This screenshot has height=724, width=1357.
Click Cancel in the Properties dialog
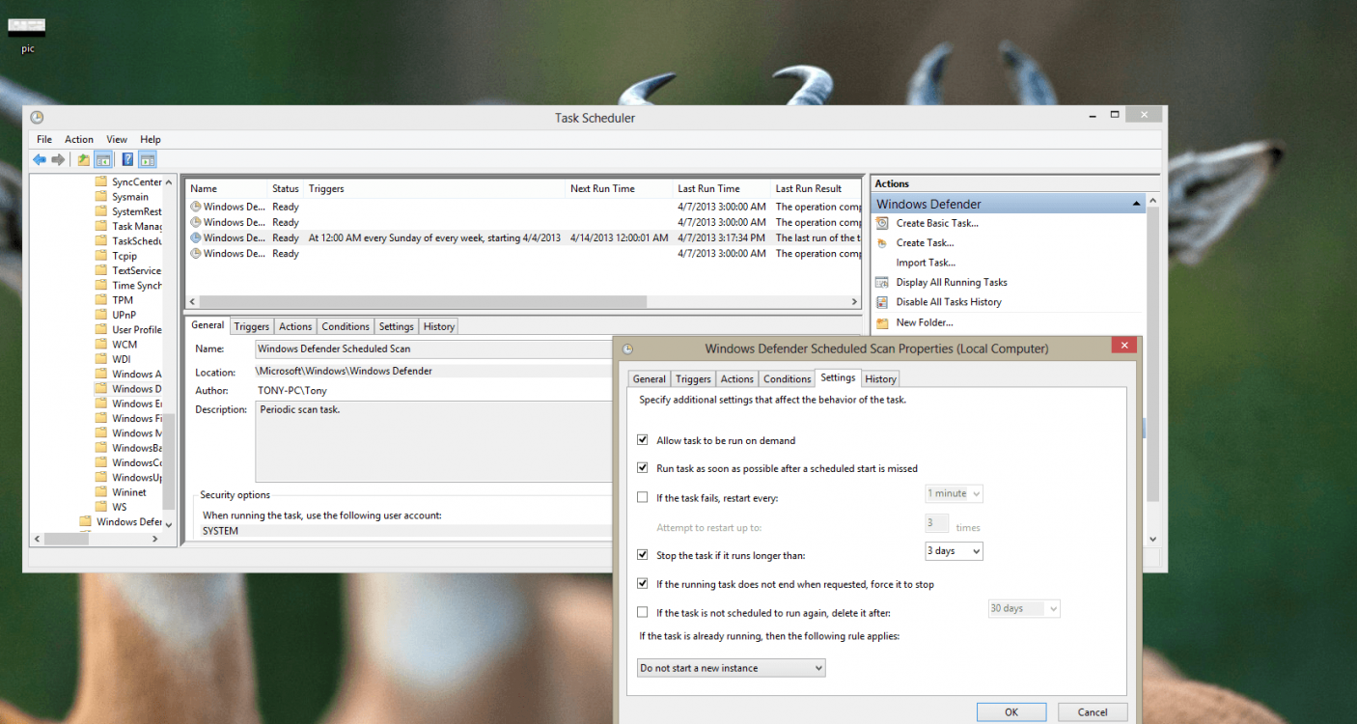pos(1093,712)
